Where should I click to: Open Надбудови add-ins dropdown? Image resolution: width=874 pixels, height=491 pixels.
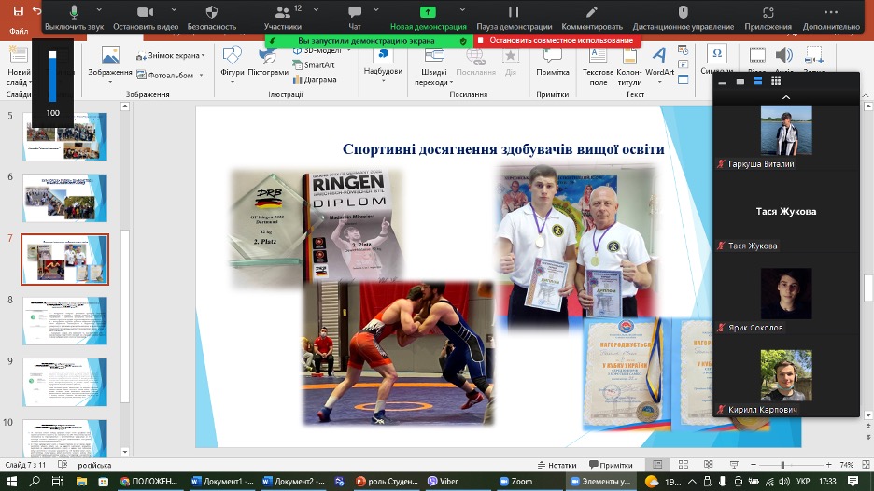383,64
